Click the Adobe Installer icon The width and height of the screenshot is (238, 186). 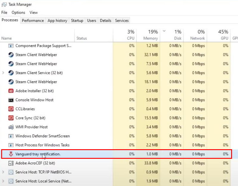coord(11,91)
